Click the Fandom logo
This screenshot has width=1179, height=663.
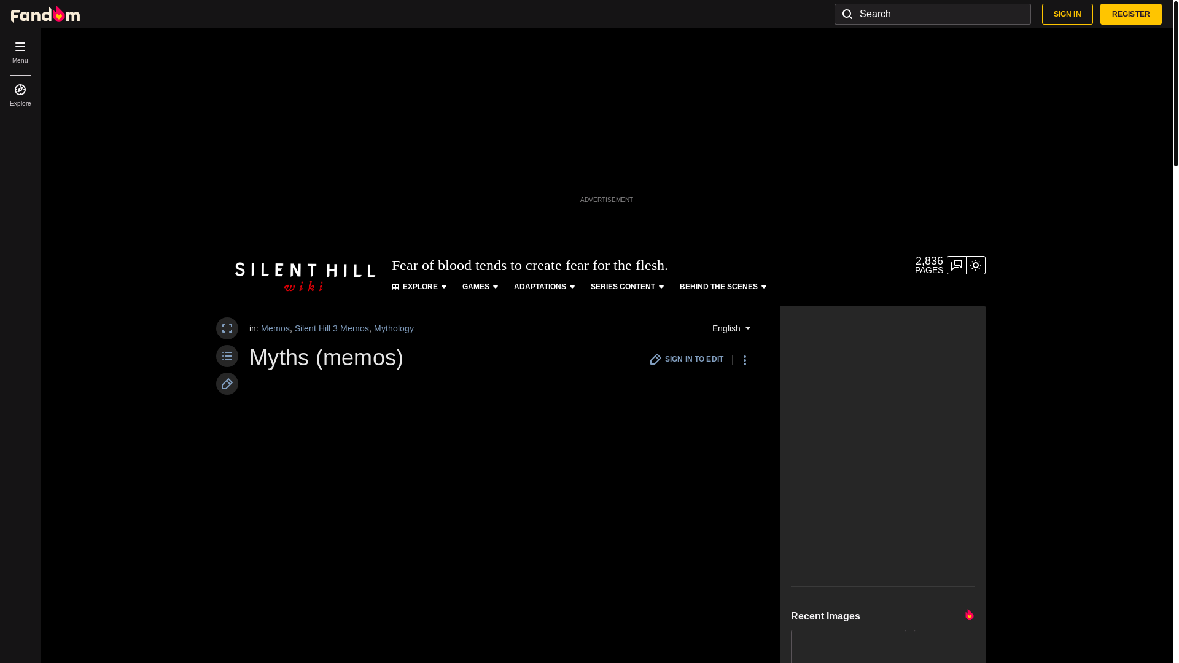coord(45,14)
